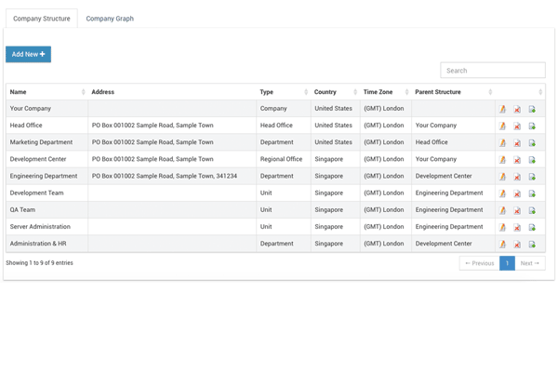Go to the Next page

click(529, 263)
